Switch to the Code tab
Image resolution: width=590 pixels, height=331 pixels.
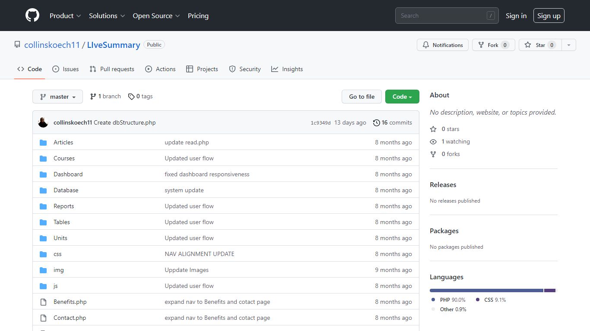[29, 69]
